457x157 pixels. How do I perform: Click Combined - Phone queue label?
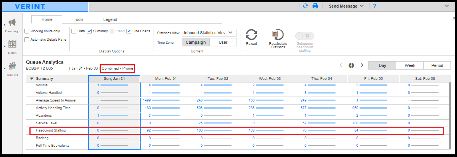pyautogui.click(x=117, y=68)
